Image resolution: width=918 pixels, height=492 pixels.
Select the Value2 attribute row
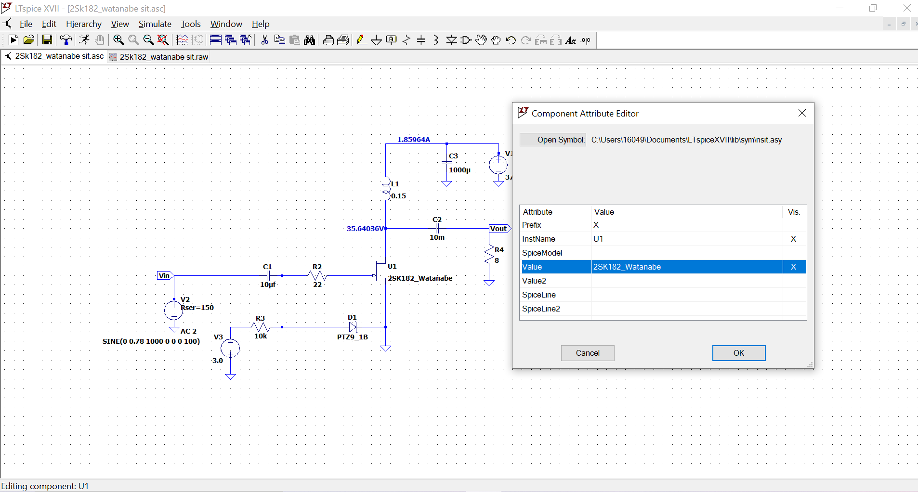(x=663, y=281)
